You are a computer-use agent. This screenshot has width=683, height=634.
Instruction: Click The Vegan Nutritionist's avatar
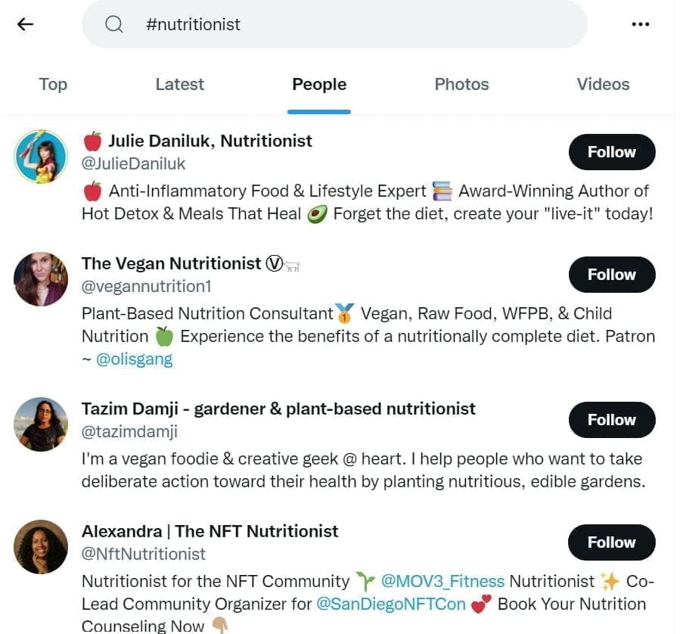(x=40, y=278)
